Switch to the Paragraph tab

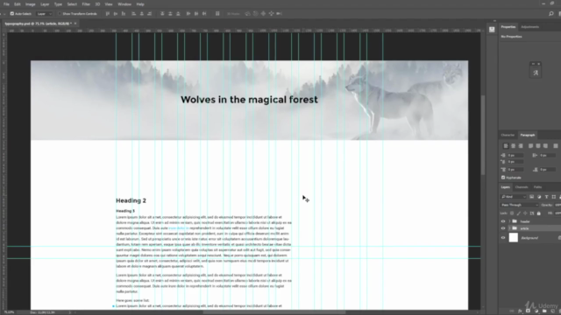pyautogui.click(x=528, y=135)
